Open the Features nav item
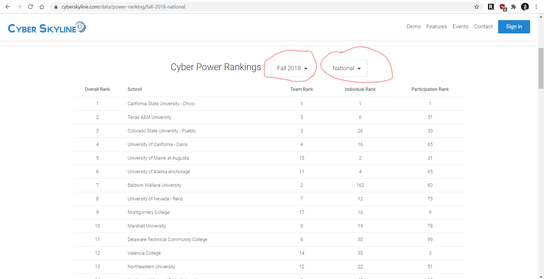 (x=437, y=26)
